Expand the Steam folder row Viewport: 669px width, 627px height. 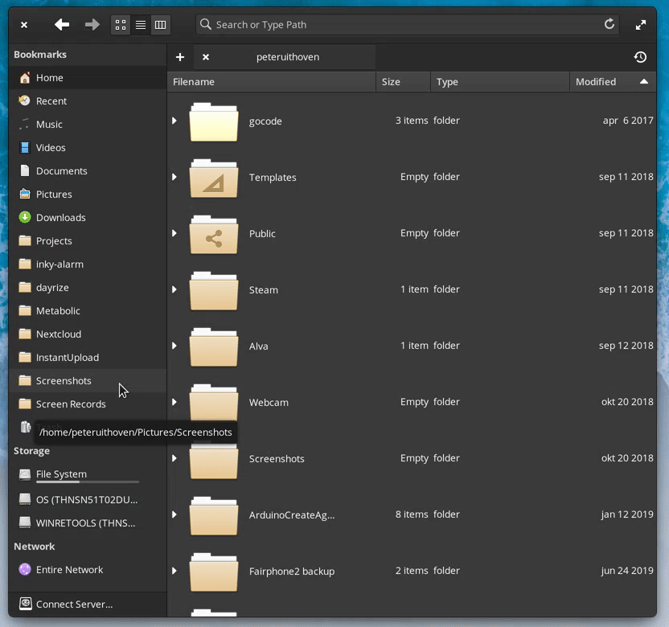point(174,289)
